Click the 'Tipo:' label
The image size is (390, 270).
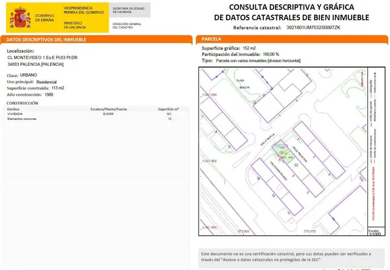(207, 61)
